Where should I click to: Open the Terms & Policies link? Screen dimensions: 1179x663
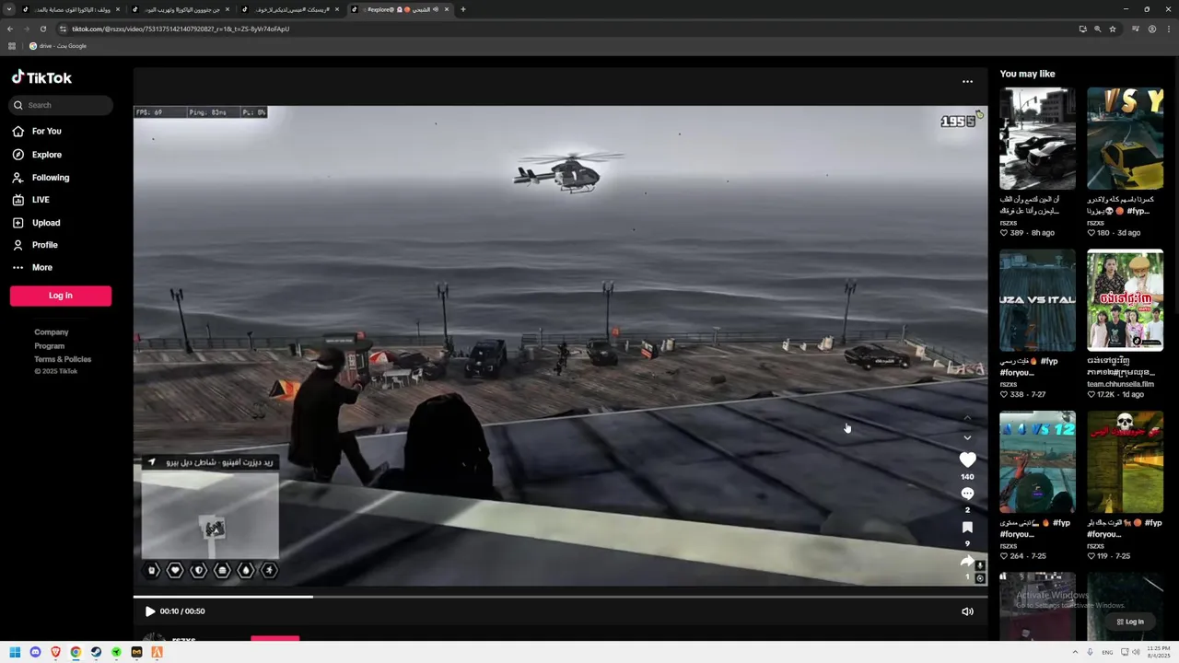[x=63, y=359]
